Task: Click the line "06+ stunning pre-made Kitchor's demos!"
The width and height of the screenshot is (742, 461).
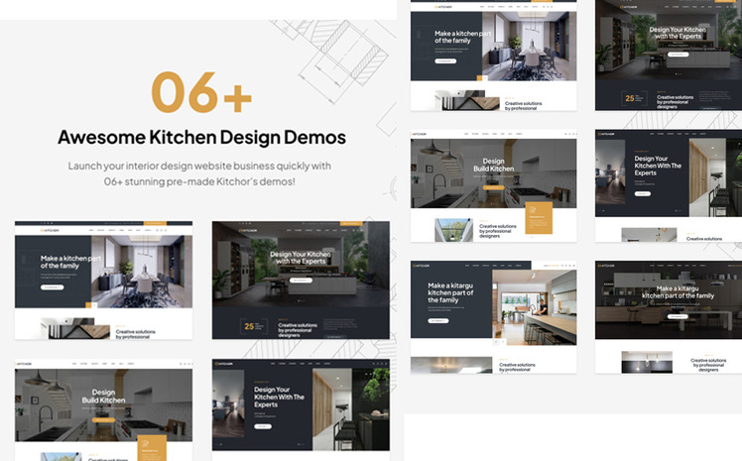Action: (x=199, y=181)
